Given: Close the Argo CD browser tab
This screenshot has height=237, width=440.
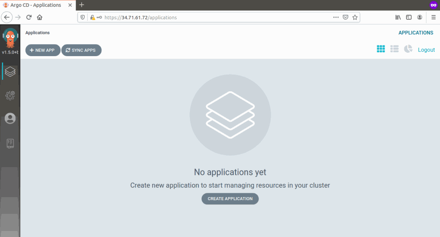Looking at the screenshot, I should pyautogui.click(x=70, y=5).
